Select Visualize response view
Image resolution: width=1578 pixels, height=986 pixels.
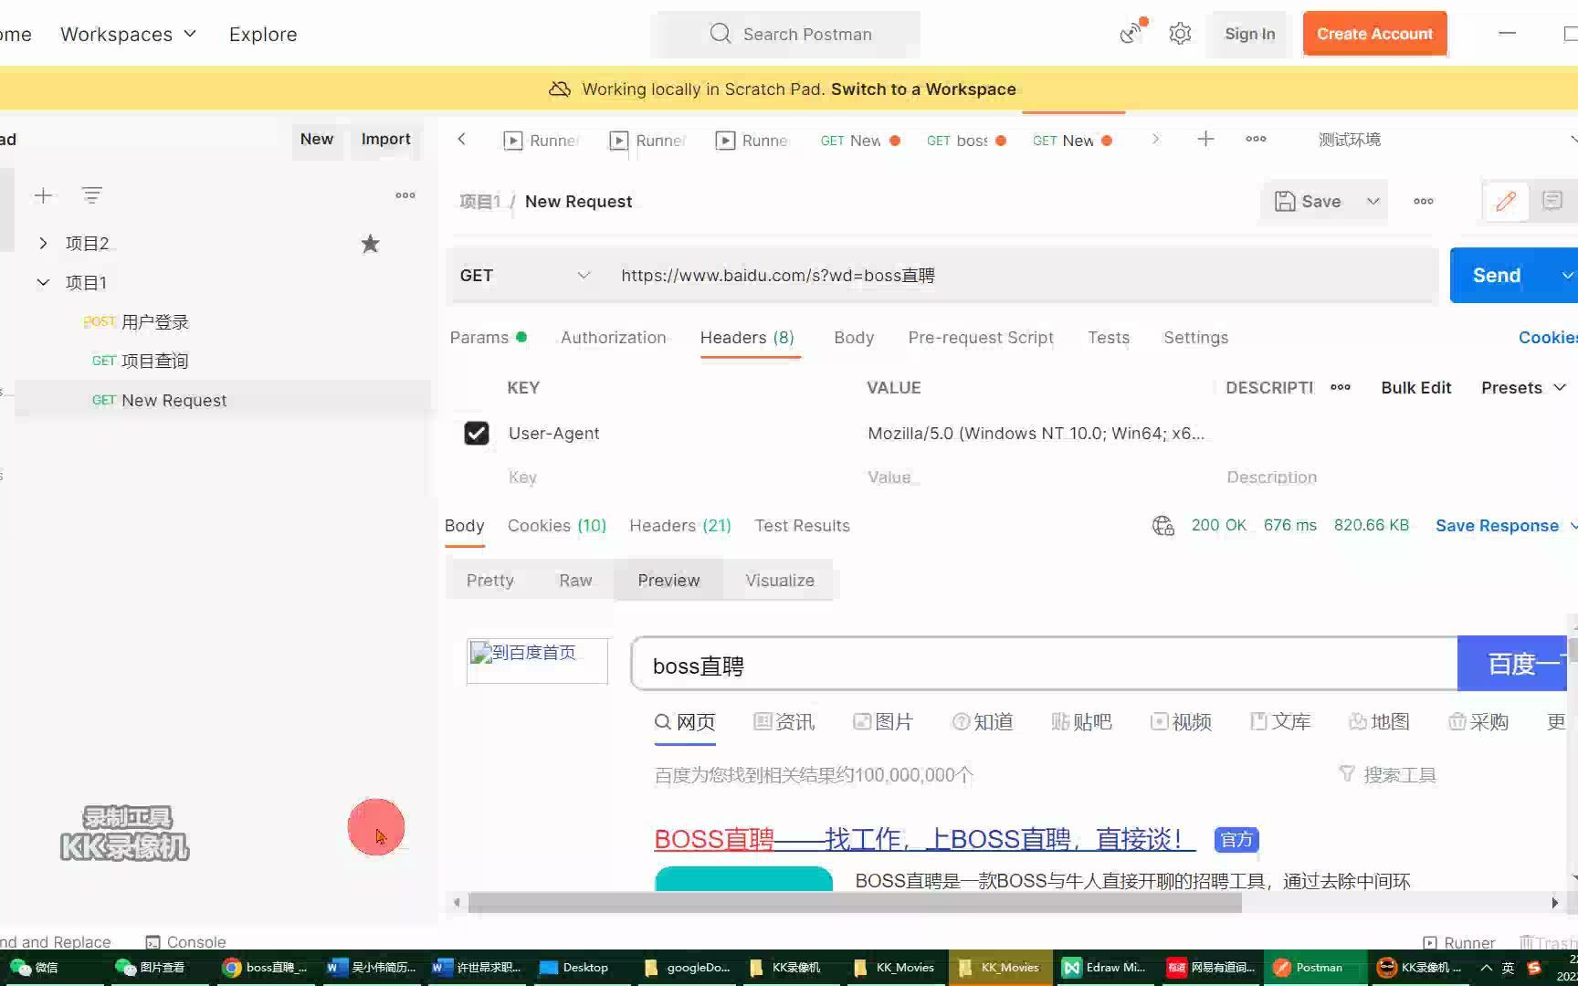click(780, 581)
